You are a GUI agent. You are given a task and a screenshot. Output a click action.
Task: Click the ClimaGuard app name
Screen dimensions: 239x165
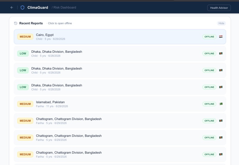38,7
